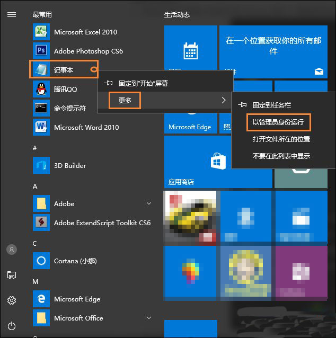Launch Microsoft Word 2010 icon
336x338 pixels.
coord(41,127)
